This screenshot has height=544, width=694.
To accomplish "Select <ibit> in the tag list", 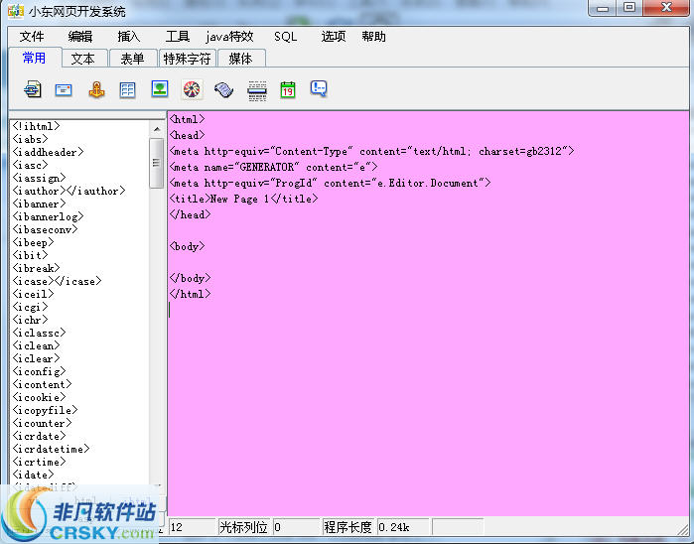I will coord(30,255).
